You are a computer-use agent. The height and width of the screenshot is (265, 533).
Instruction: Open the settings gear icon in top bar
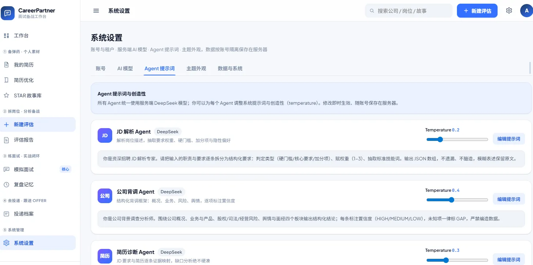pyautogui.click(x=509, y=11)
